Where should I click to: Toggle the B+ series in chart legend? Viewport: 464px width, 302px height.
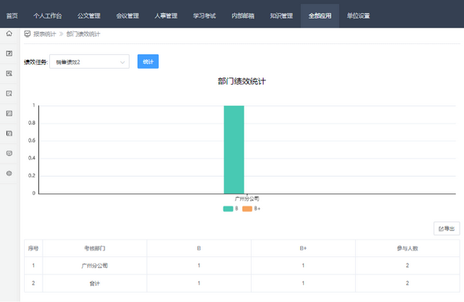click(251, 209)
